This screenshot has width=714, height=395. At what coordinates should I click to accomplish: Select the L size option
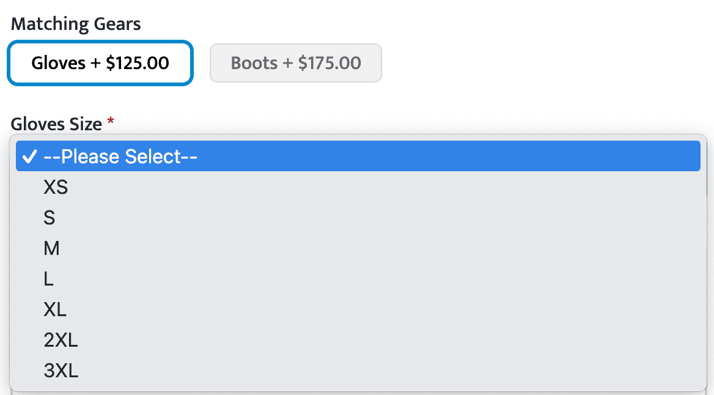click(49, 279)
